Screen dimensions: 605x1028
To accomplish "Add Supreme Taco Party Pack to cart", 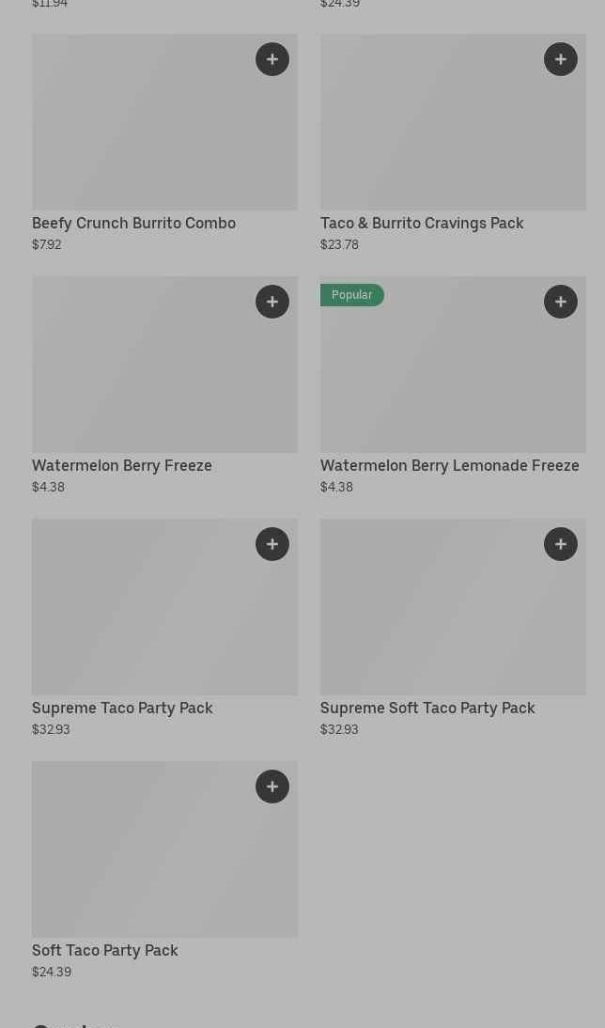I will [272, 544].
